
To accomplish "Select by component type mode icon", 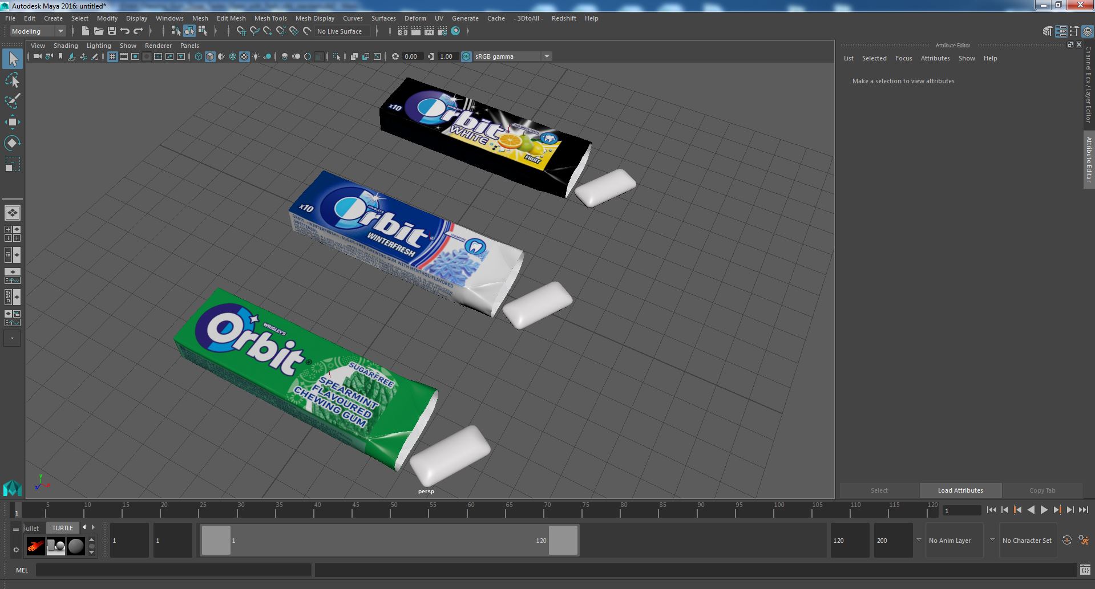I will [x=203, y=31].
